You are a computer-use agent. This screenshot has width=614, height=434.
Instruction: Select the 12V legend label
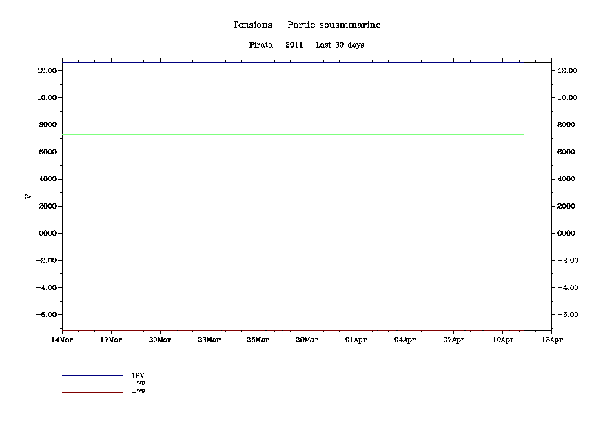tap(137, 375)
